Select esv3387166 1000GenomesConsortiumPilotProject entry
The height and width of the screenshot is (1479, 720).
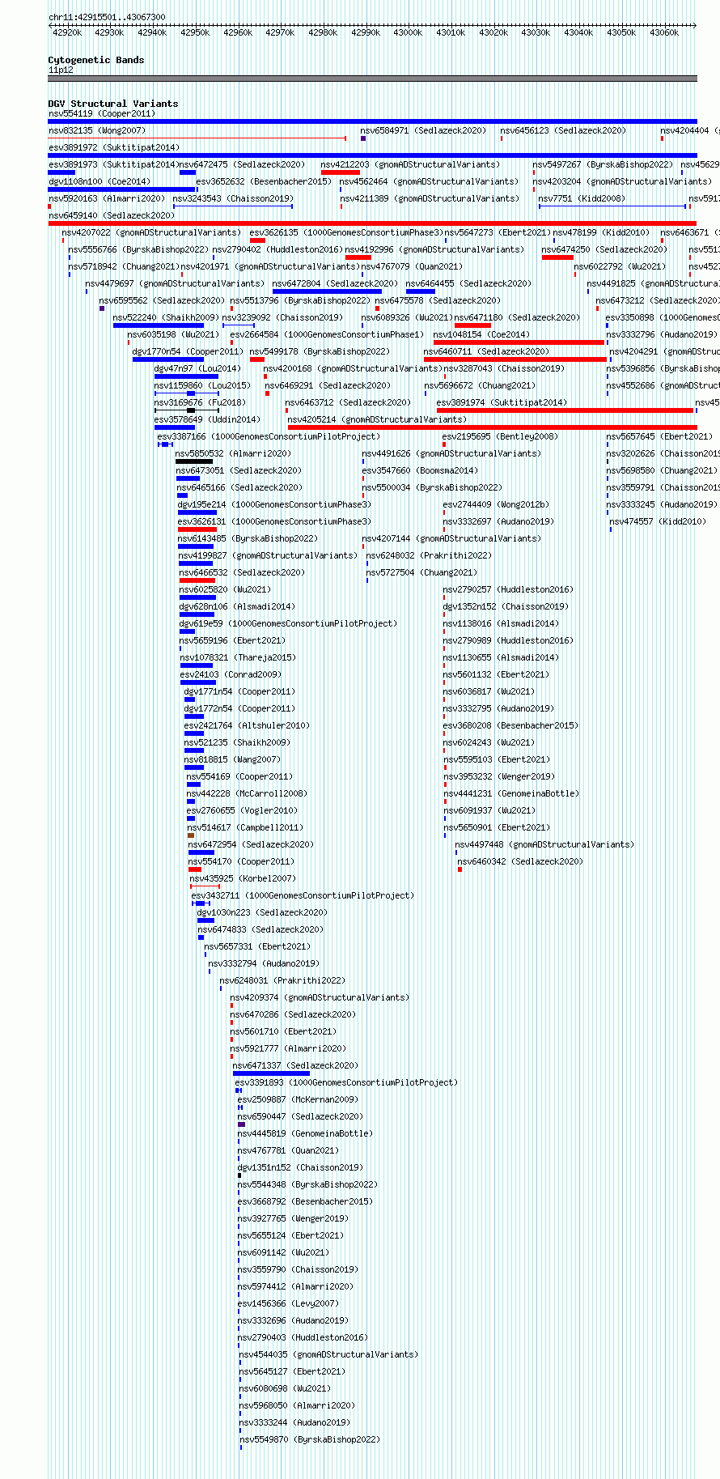pos(269,437)
